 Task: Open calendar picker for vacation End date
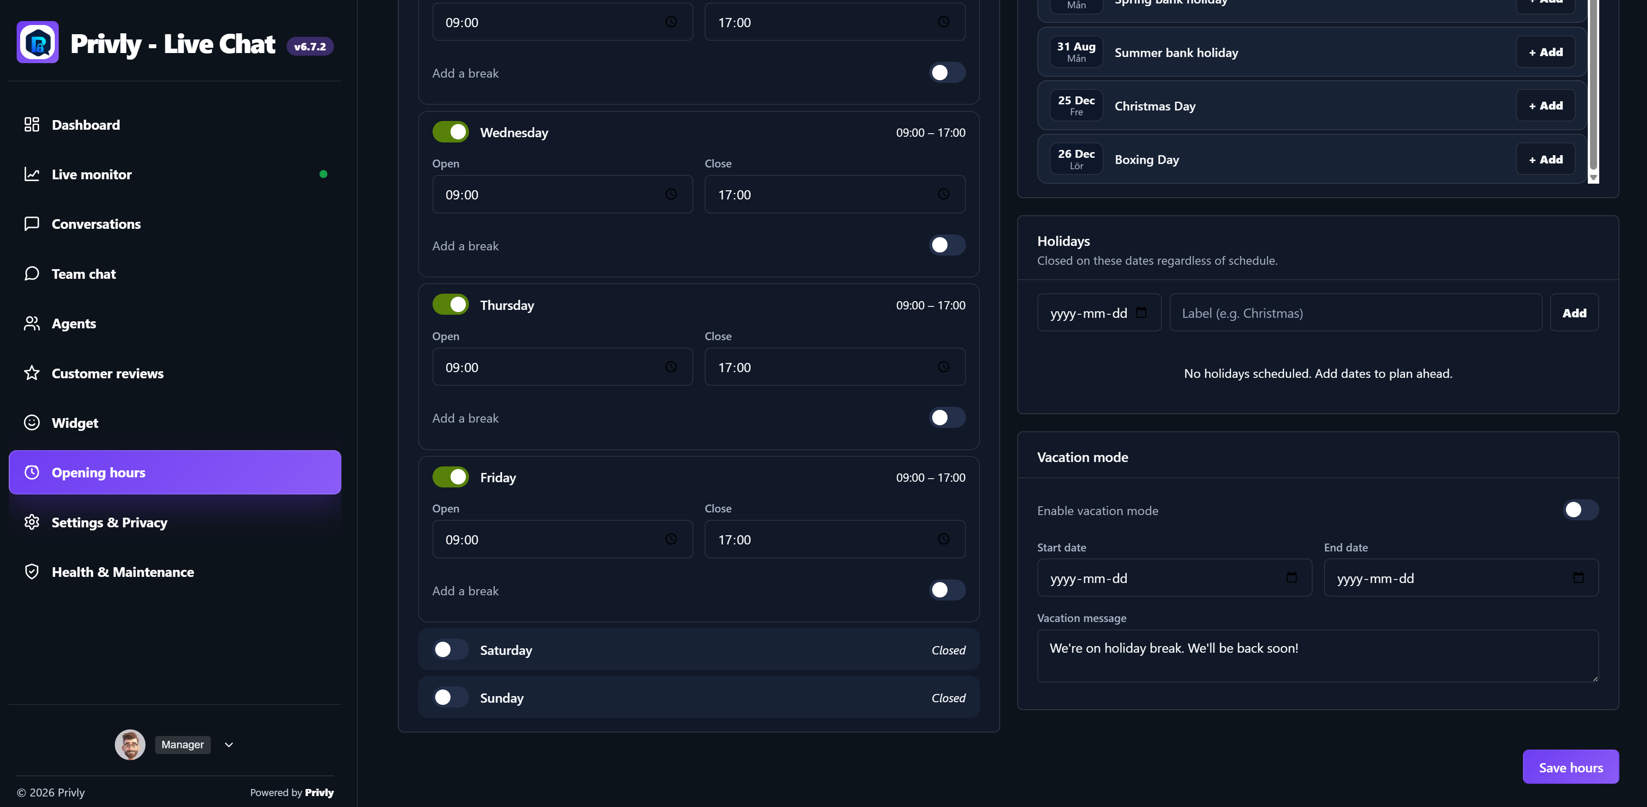click(x=1578, y=578)
